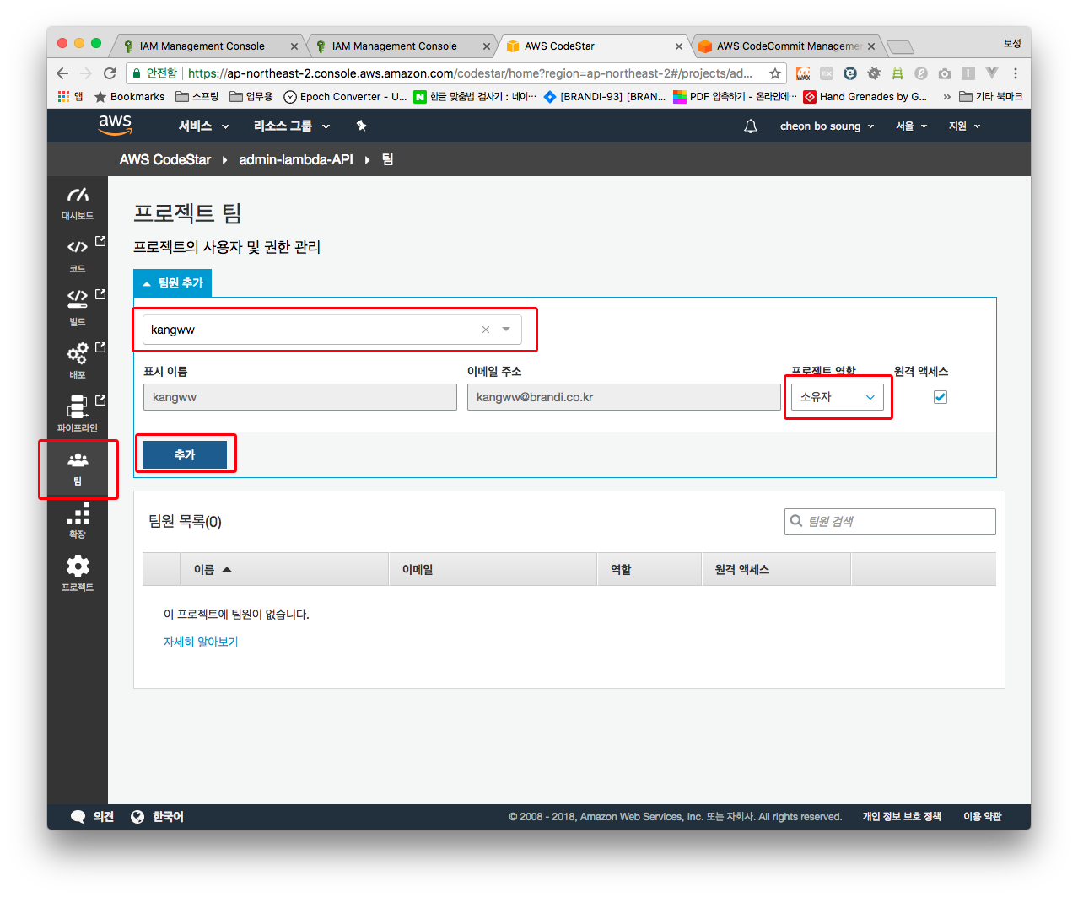
Task: Open the 확장 extensions sidebar icon
Action: coord(78,518)
